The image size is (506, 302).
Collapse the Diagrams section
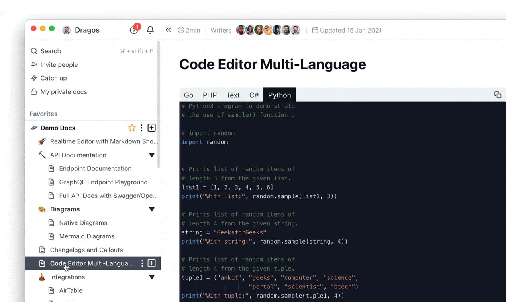[152, 209]
